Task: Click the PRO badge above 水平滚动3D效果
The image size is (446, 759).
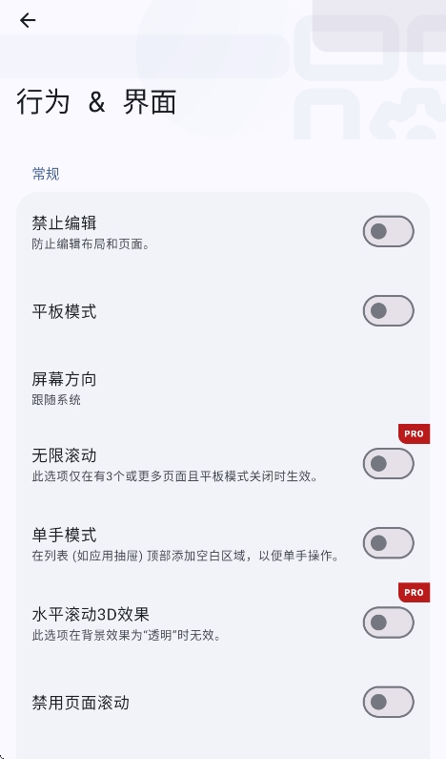Action: tap(415, 593)
